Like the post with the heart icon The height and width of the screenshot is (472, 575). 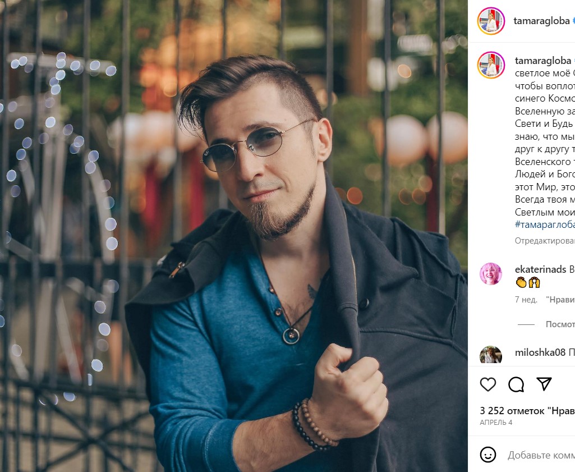[488, 384]
